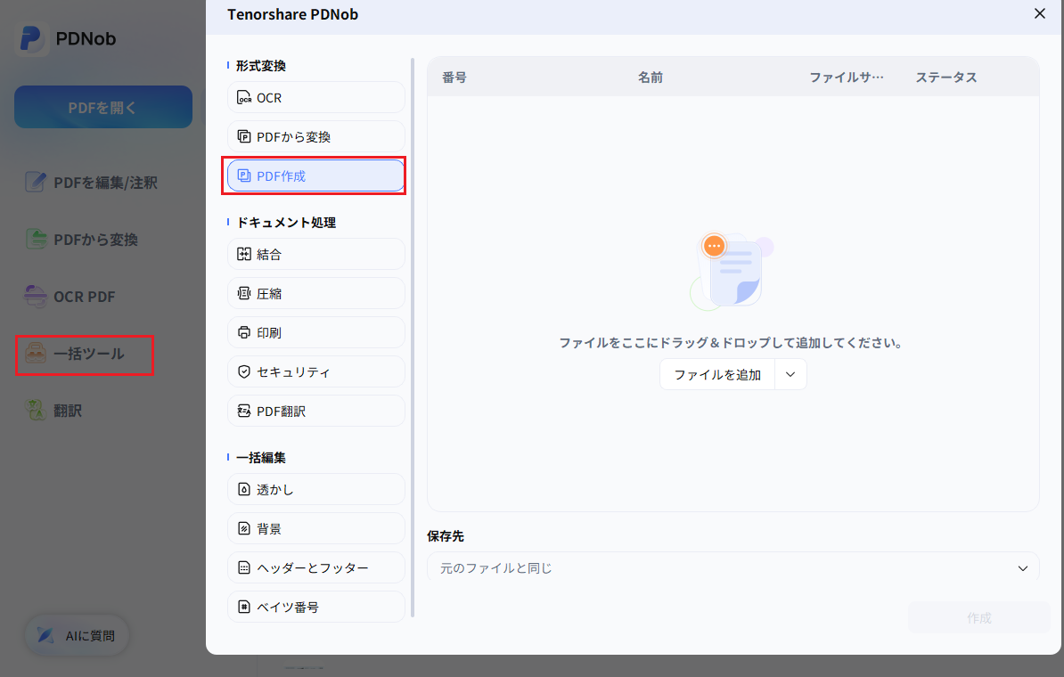Open 翻訳 in the sidebar
1064x677 pixels.
coord(53,411)
